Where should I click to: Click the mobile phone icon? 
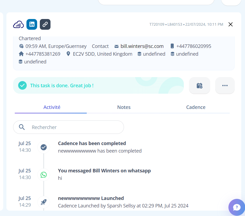(x=172, y=46)
